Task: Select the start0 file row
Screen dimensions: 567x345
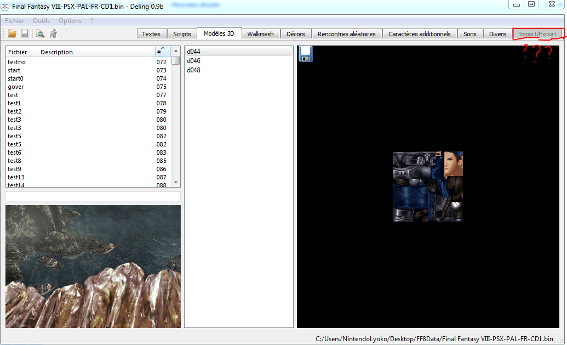Action: [89, 78]
